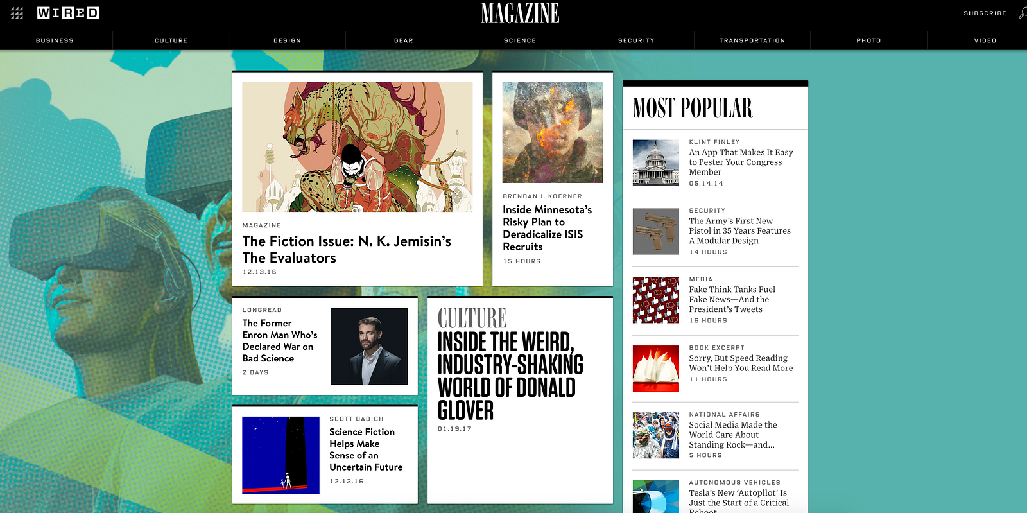The image size is (1027, 513).
Task: Click the Most Popular heading
Action: pos(693,108)
